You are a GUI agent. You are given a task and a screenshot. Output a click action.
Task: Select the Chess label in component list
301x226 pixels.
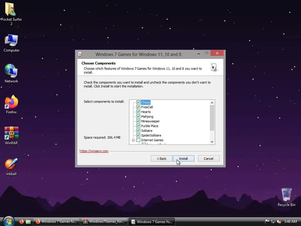(x=146, y=102)
